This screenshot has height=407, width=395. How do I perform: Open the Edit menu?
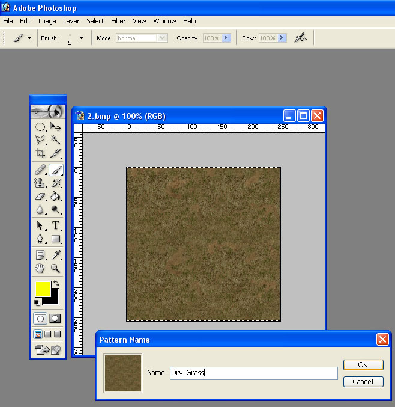25,21
